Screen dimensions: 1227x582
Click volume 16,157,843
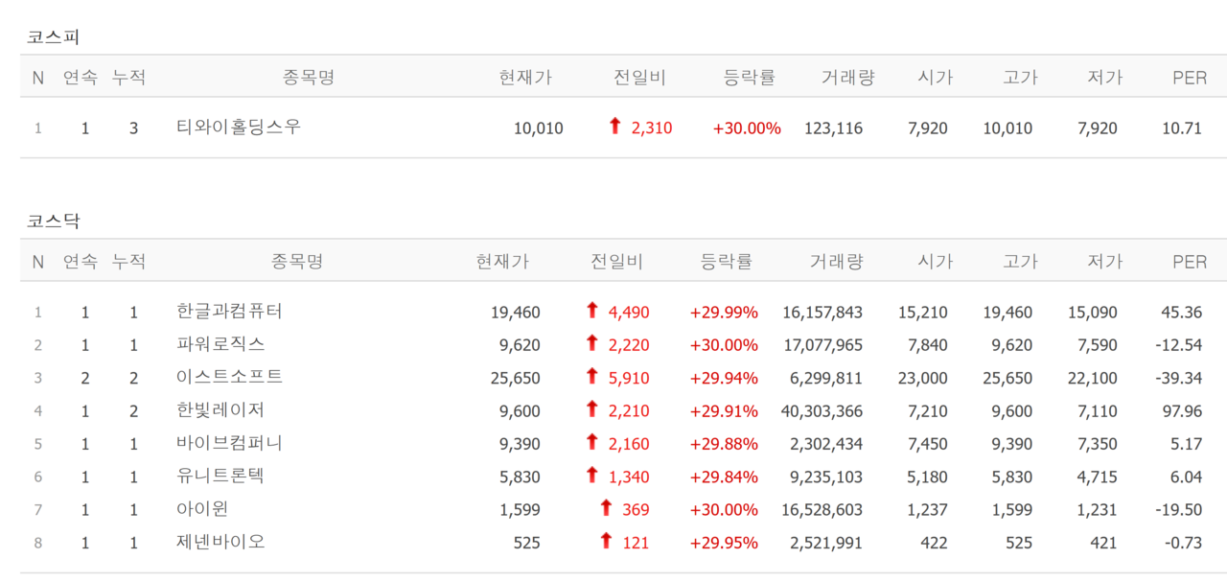[x=822, y=313]
